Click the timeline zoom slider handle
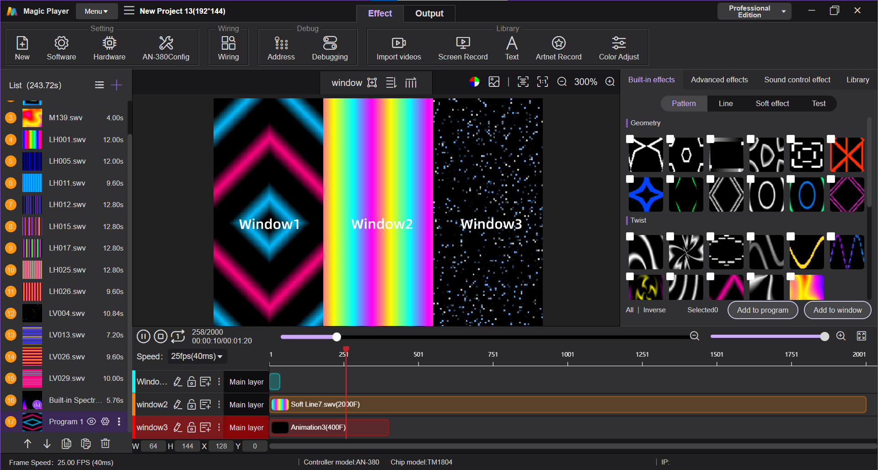Image resolution: width=878 pixels, height=470 pixels. point(824,336)
